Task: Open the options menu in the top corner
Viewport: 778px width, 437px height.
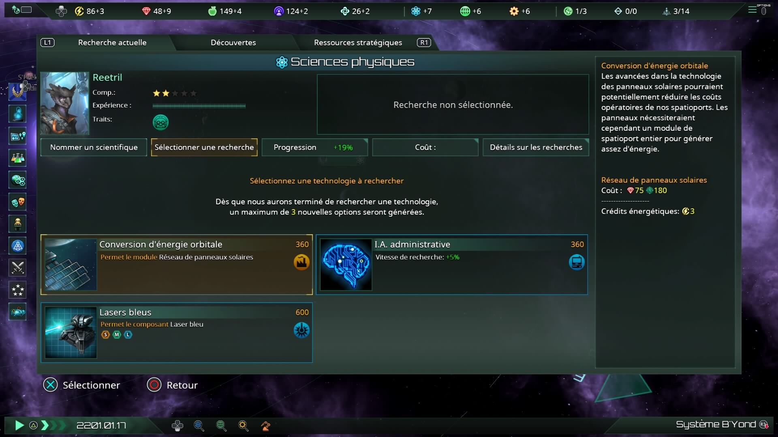Action: (x=758, y=10)
